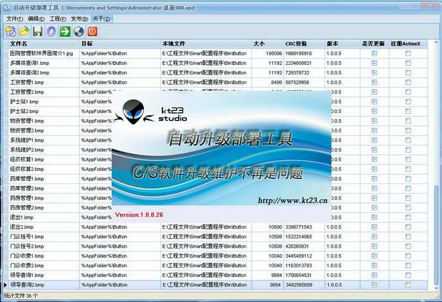Open the 发布(B) menu
The height and width of the screenshot is (302, 442).
pyautogui.click(x=79, y=19)
